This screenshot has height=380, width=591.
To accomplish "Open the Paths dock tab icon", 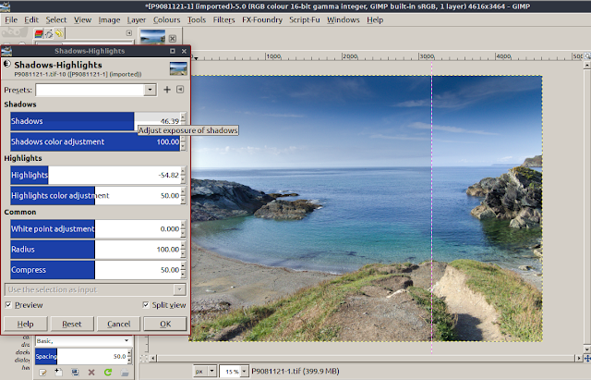I will [x=49, y=34].
